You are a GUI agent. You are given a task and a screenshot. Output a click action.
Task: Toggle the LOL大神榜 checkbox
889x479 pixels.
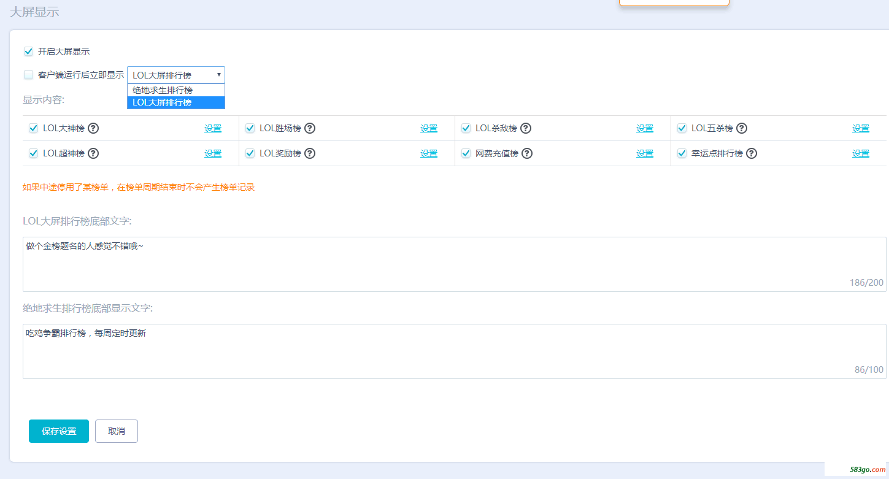click(x=34, y=128)
